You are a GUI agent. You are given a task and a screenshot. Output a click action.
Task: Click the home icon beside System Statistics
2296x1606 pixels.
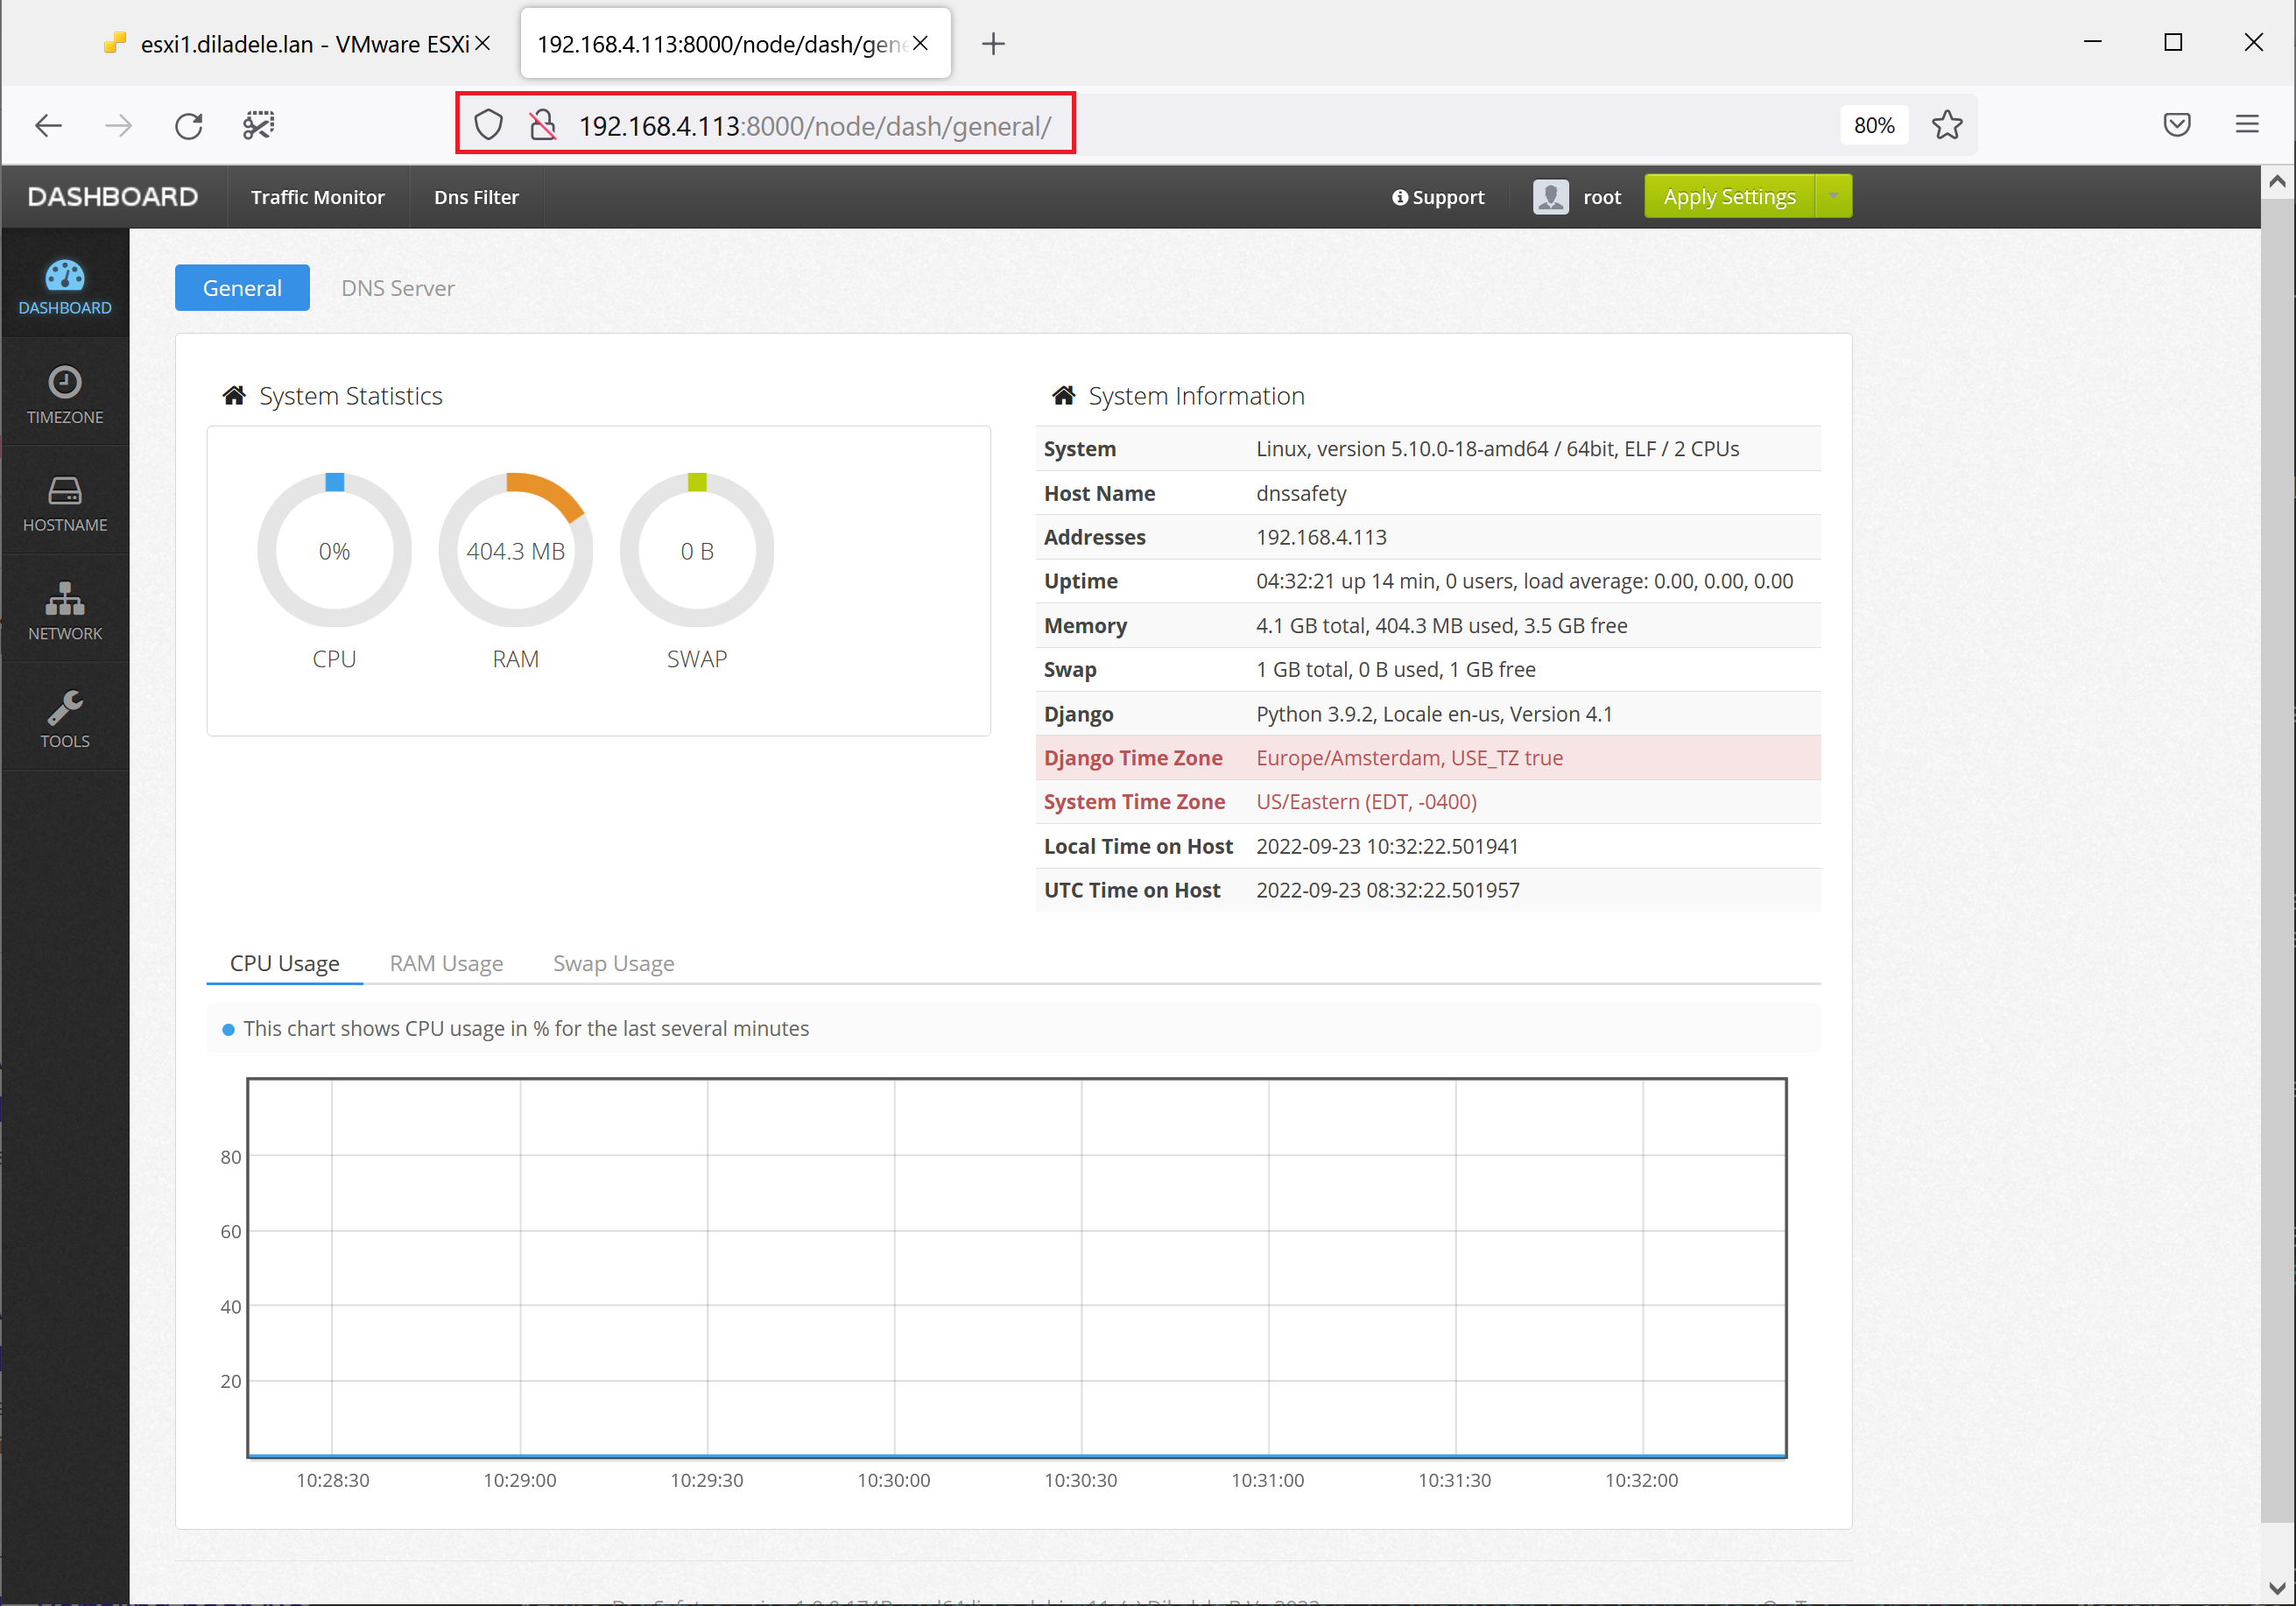point(234,396)
